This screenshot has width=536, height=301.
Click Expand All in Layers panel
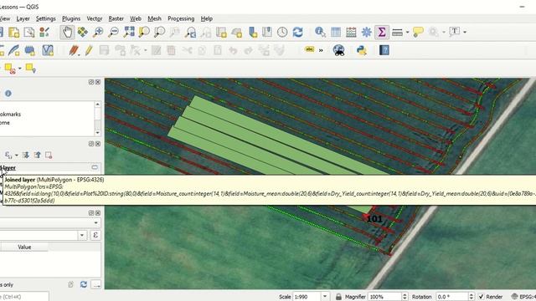point(26,156)
